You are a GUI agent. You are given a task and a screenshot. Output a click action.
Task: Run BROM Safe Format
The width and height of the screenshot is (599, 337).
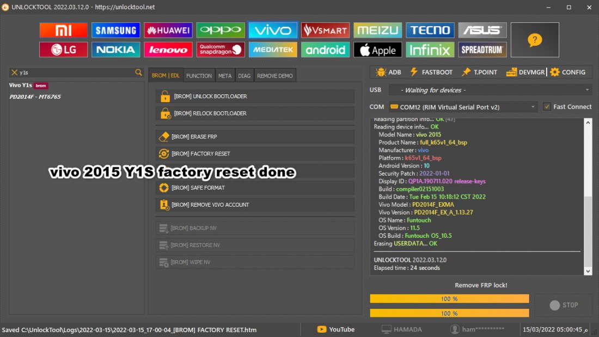tap(255, 188)
